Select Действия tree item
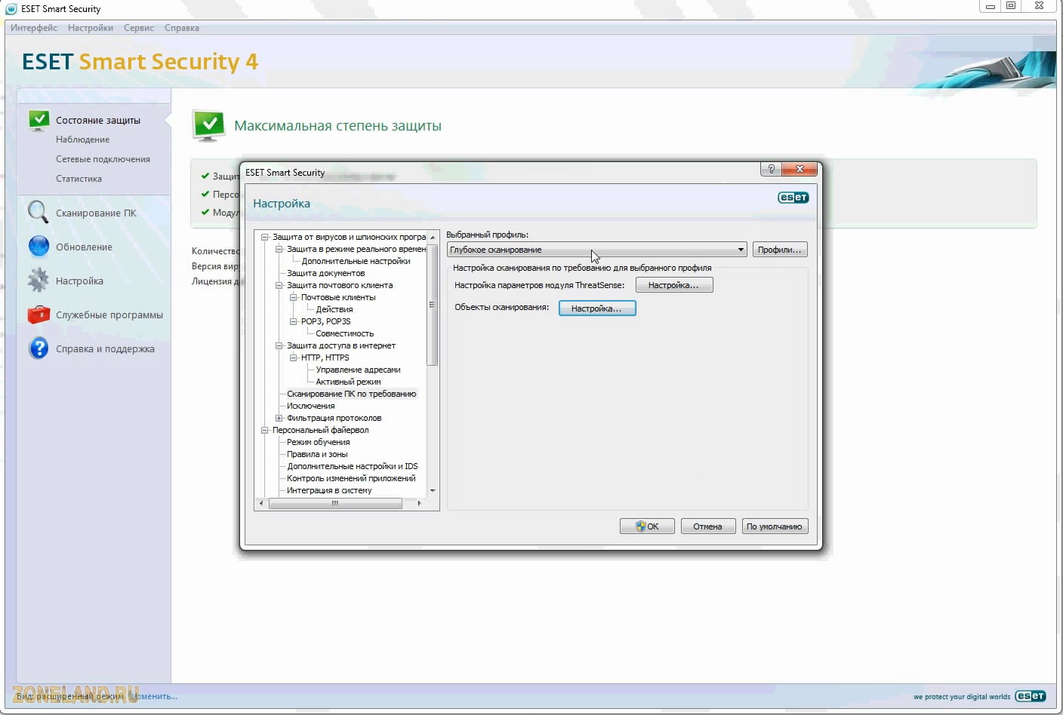The image size is (1063, 715). click(x=334, y=309)
